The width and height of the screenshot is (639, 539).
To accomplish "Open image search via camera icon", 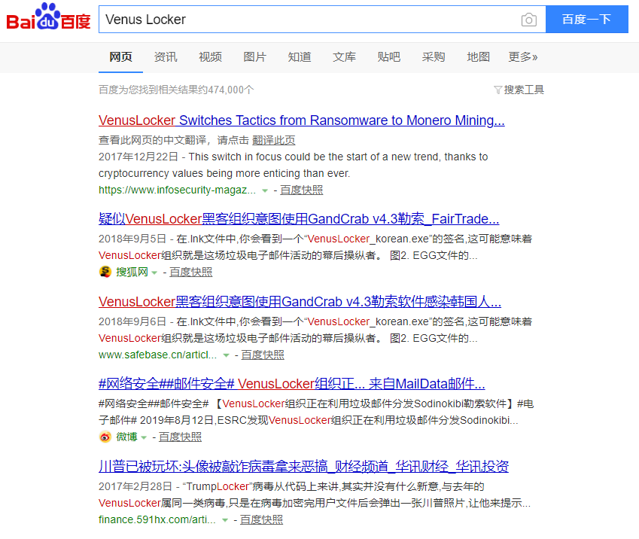I will (x=528, y=20).
